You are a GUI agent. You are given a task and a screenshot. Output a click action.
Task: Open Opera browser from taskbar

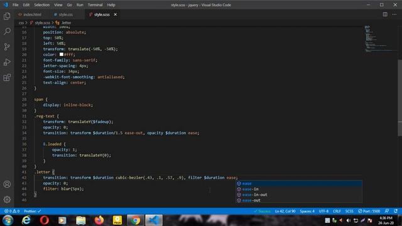[x=44, y=220]
